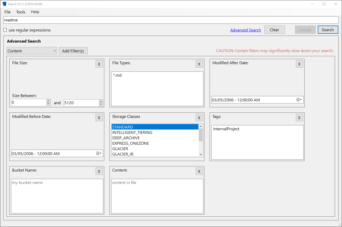Click storage classes list scroll-up arrow
This screenshot has height=227, width=342.
(x=201, y=126)
